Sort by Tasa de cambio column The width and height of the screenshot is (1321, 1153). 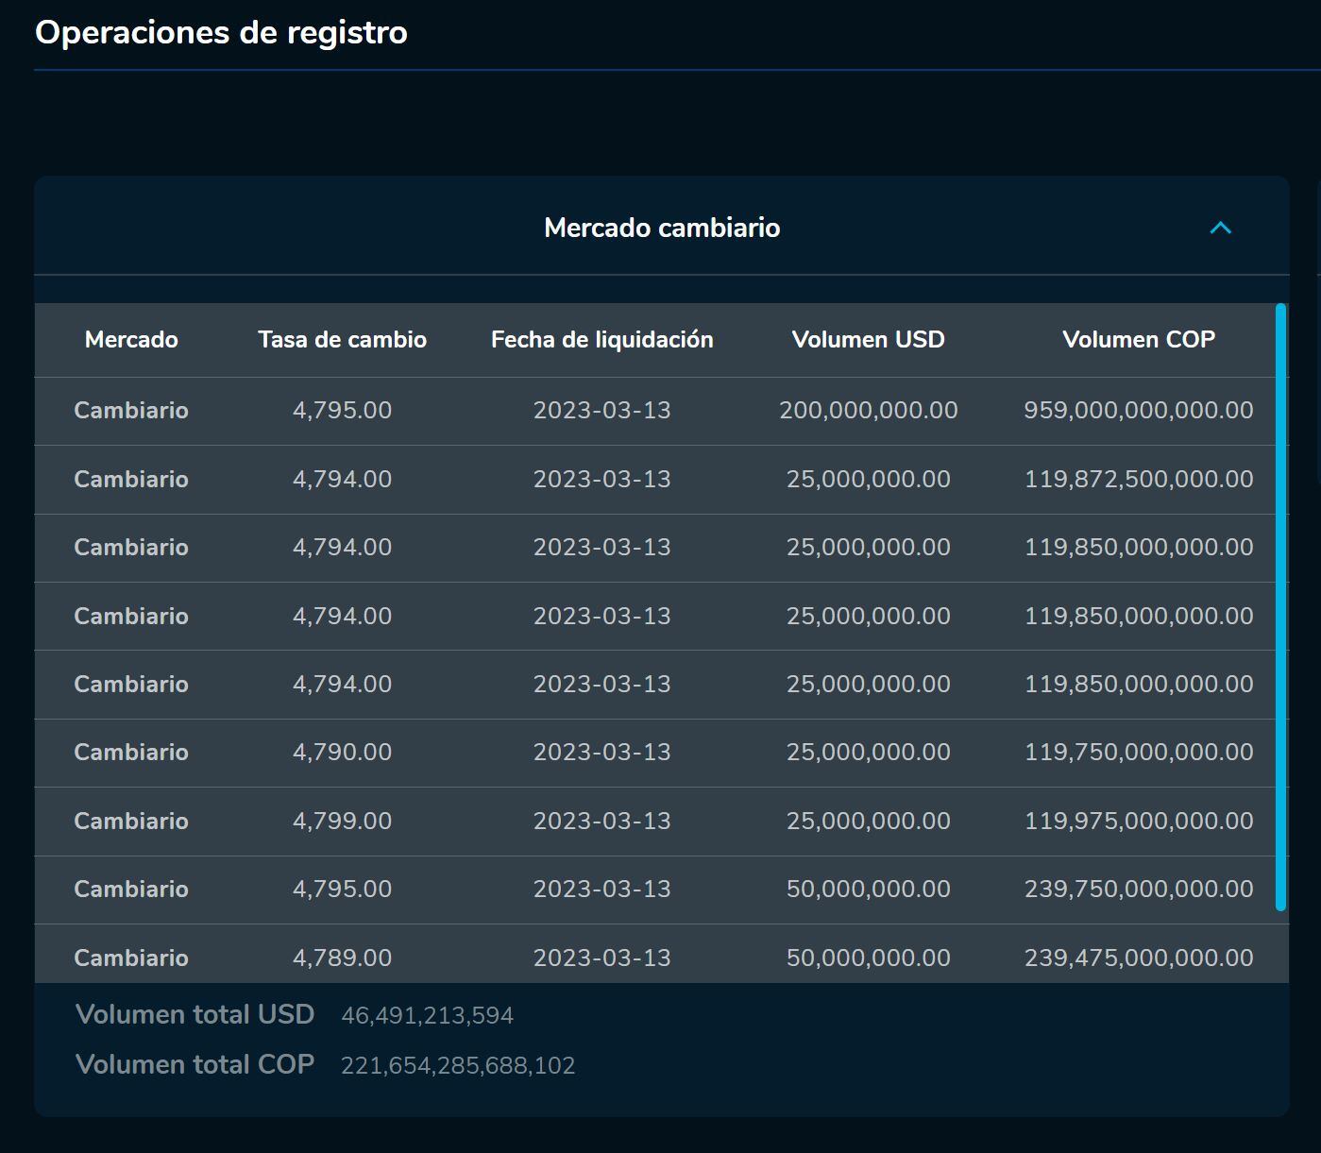(x=343, y=340)
